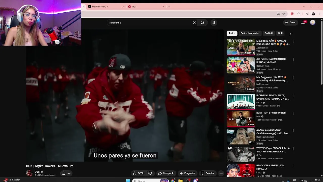Open the BICHIGYAL REMIX thumbnail
The width and height of the screenshot is (323, 182).
[x=241, y=102]
